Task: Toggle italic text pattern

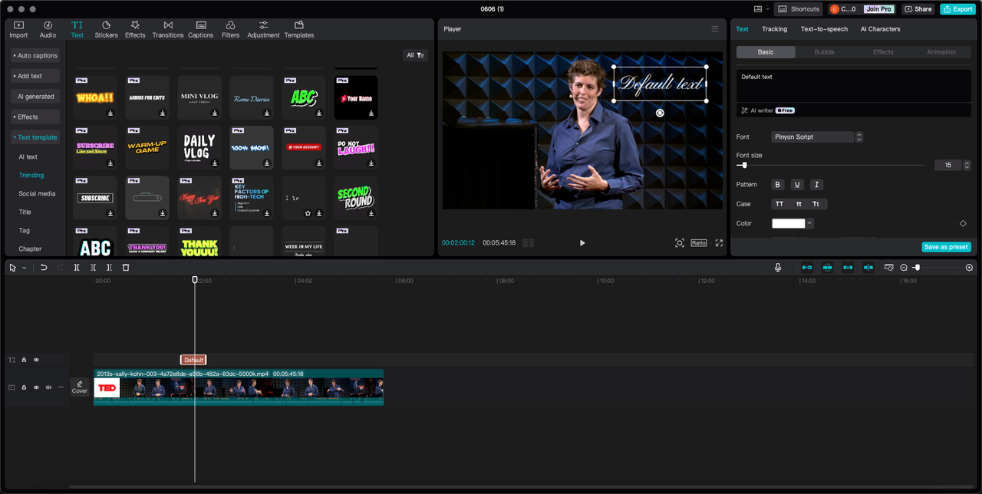Action: pos(816,185)
